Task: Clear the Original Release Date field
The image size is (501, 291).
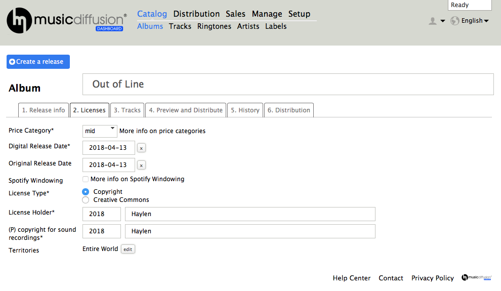Action: (x=142, y=165)
